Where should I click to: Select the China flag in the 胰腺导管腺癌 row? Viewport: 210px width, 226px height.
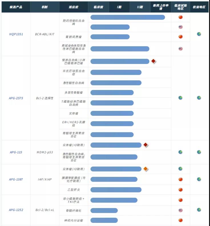[x=181, y=179]
